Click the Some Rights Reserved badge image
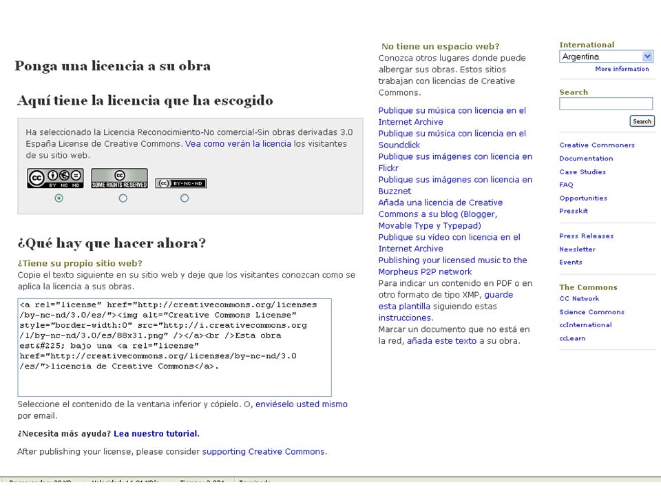 coord(119,178)
